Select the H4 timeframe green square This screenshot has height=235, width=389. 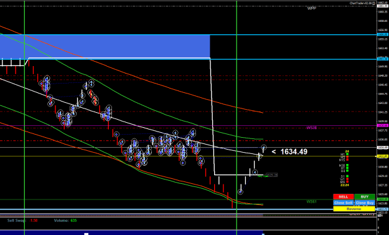[x=347, y=171]
